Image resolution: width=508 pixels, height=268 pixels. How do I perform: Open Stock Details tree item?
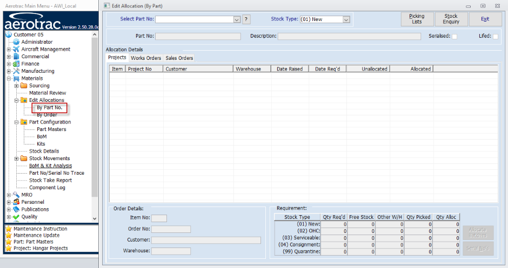point(44,152)
